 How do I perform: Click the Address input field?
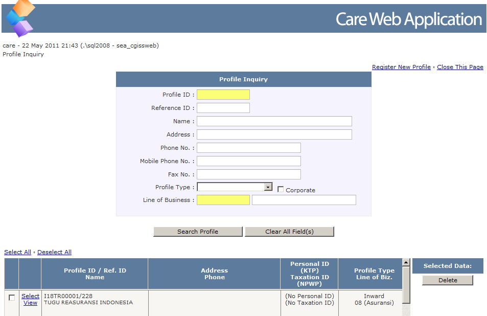coord(274,134)
